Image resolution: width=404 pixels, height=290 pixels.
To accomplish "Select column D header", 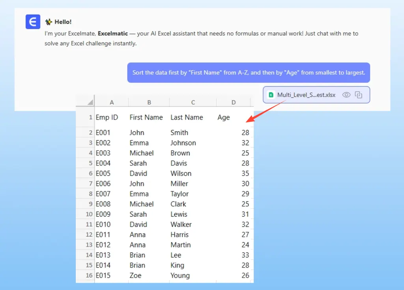I will 234,102.
